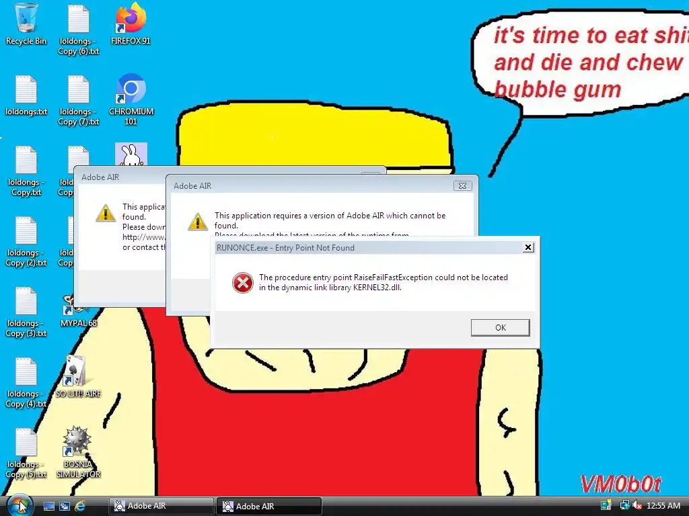Open network status tray icon
The height and width of the screenshot is (516, 689).
click(x=624, y=505)
